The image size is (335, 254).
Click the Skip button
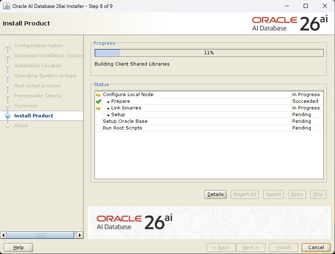click(x=318, y=194)
